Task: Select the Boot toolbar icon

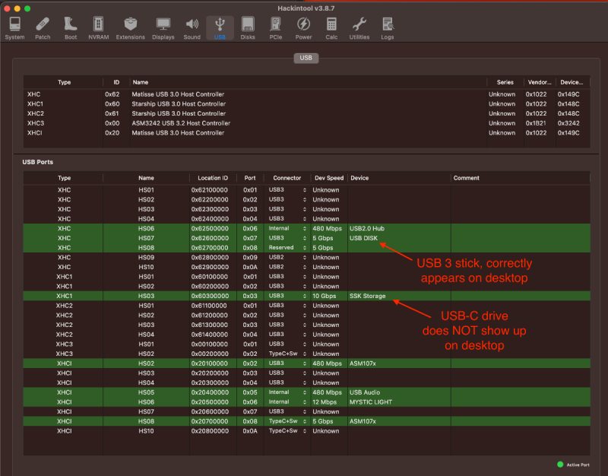Action: (x=71, y=27)
